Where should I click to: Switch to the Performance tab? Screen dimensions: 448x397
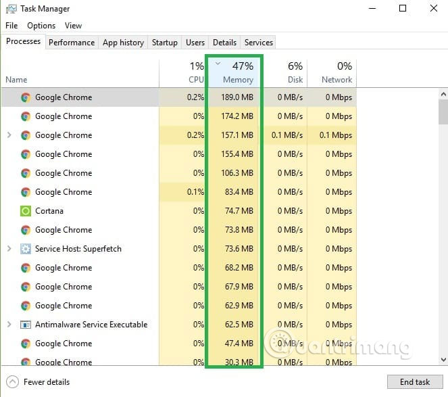tap(72, 43)
